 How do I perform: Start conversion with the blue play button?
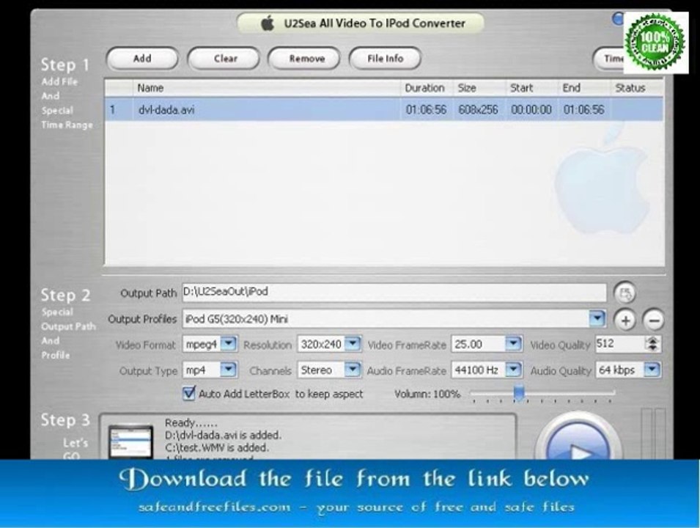(578, 440)
